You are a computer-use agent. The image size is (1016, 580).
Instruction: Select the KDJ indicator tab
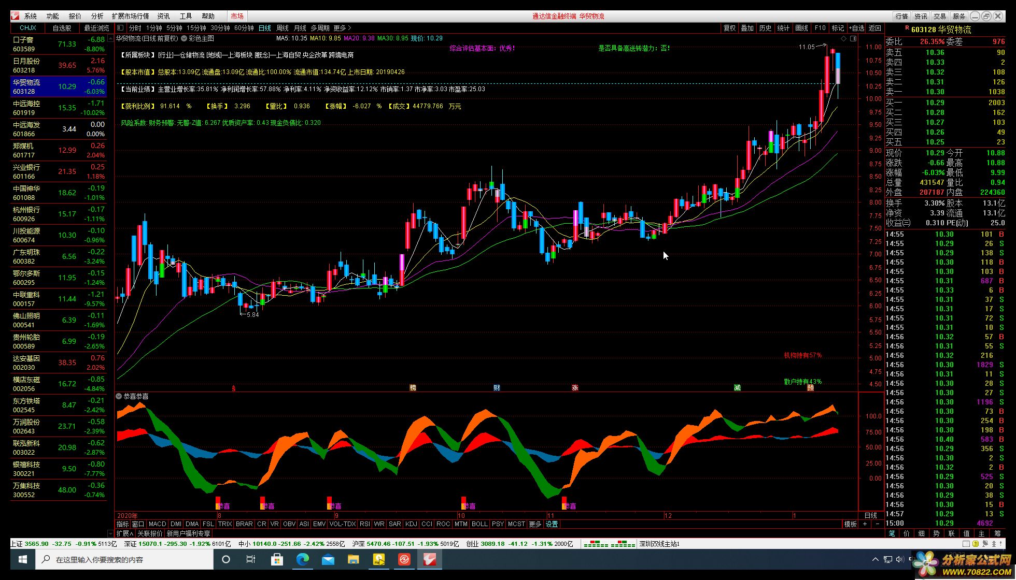pos(411,524)
